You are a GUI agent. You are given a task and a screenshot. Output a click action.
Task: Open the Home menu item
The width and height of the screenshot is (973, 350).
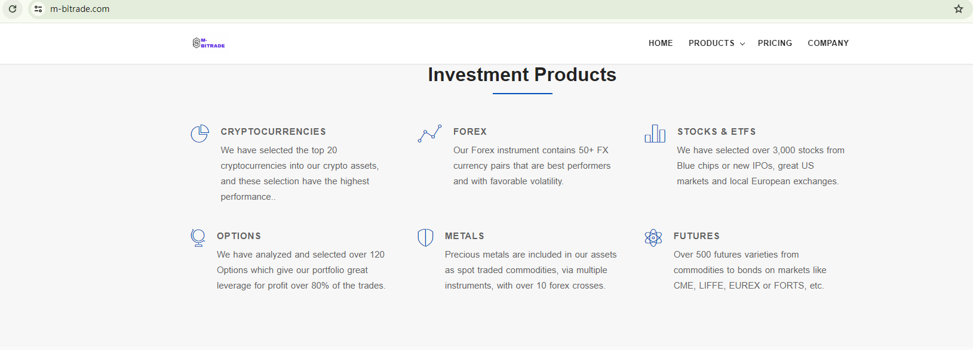click(x=661, y=43)
